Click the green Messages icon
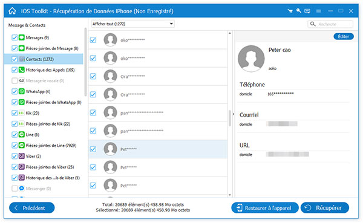This screenshot has width=363, height=223. click(22, 37)
